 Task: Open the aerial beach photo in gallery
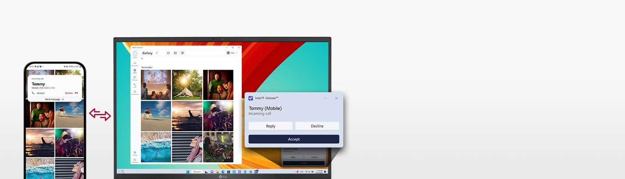(156, 147)
